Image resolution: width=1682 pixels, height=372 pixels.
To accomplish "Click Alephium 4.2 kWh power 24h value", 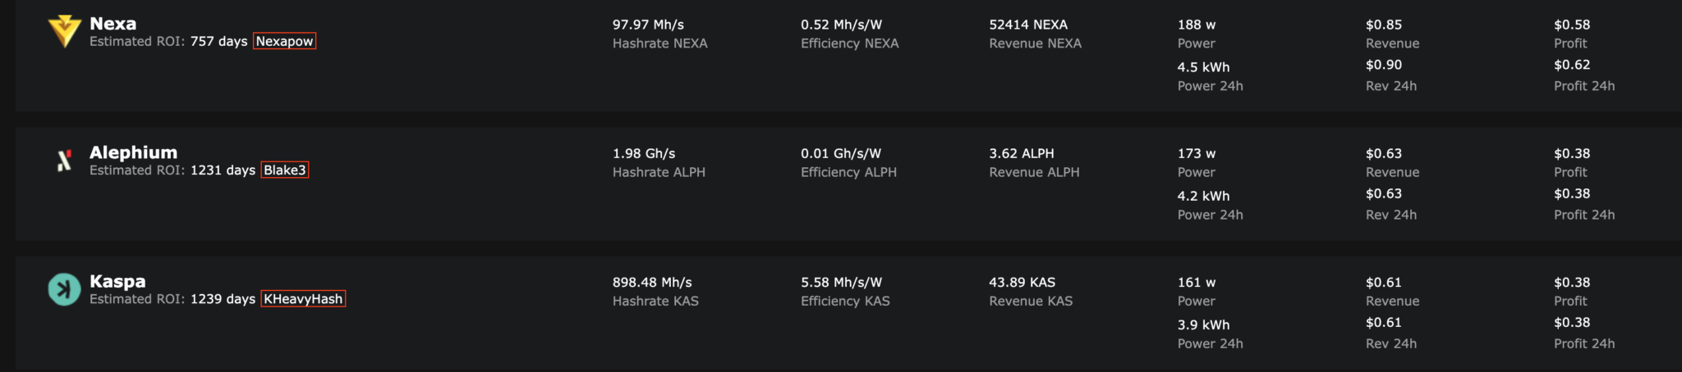I will [1203, 196].
